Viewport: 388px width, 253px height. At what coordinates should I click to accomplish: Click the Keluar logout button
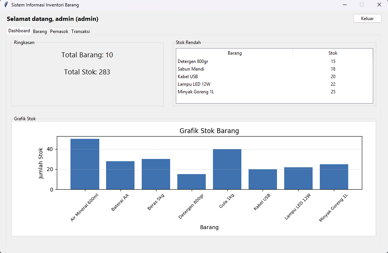click(x=367, y=19)
